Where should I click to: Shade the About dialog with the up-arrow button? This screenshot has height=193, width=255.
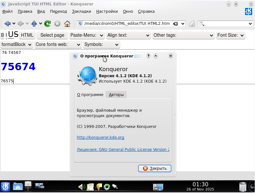[x=156, y=56]
